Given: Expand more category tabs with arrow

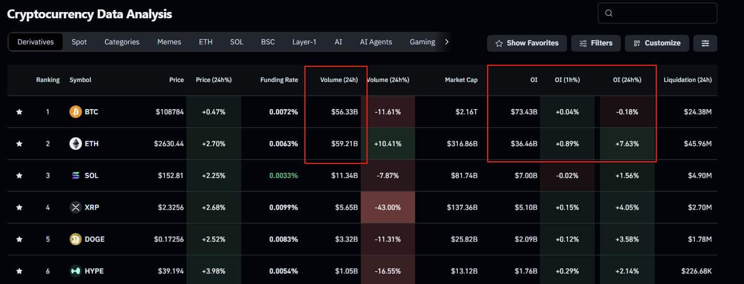Looking at the screenshot, I should [446, 42].
